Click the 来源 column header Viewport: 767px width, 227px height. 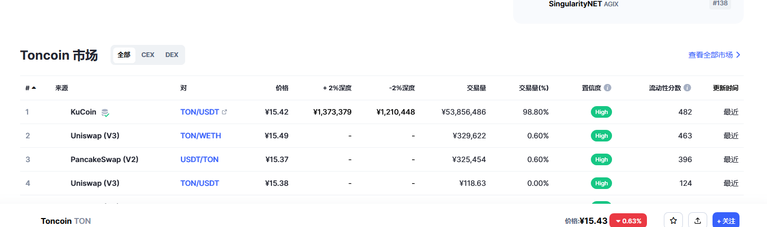[61, 88]
